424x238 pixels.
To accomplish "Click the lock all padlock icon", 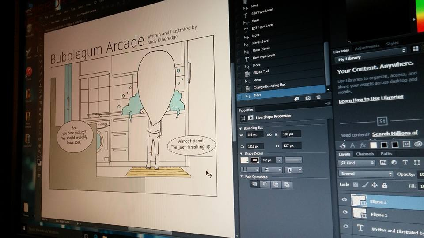I will (385, 186).
